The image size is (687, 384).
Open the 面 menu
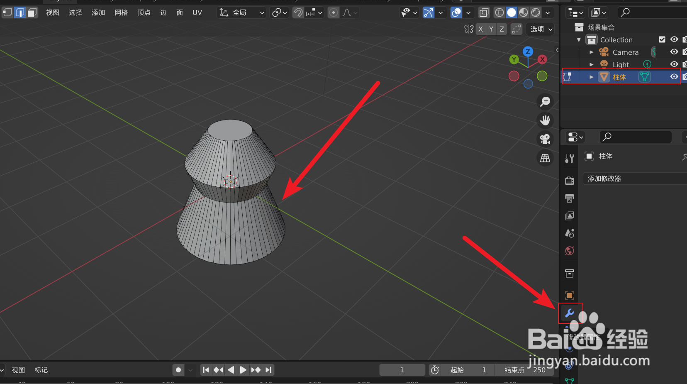[180, 12]
